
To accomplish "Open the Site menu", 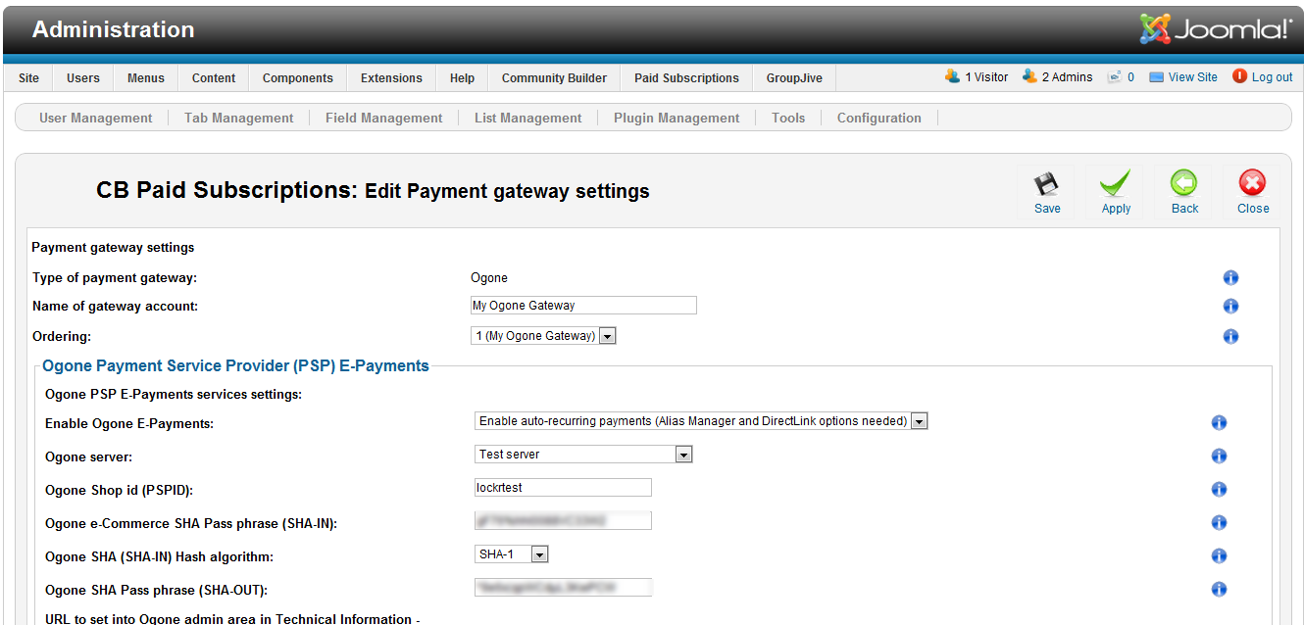I will (x=29, y=78).
